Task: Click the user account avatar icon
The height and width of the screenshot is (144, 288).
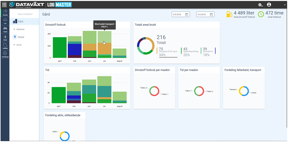Action: [269, 5]
